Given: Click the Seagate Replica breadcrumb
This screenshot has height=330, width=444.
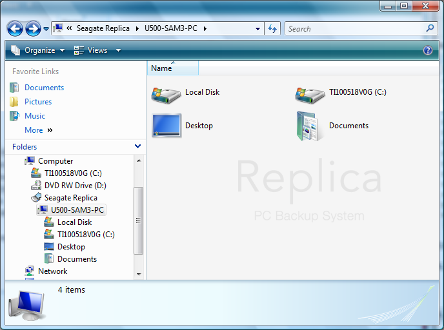Looking at the screenshot, I should [103, 28].
